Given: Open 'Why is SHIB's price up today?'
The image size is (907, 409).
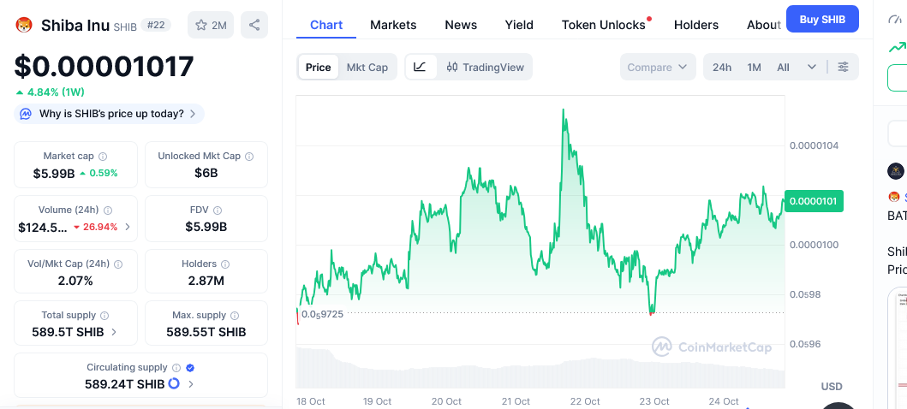Looking at the screenshot, I should tap(110, 114).
